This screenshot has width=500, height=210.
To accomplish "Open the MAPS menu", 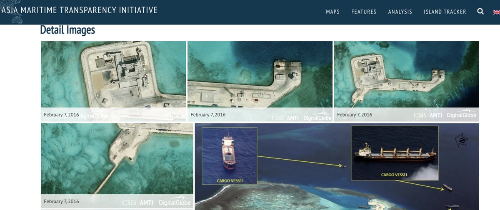I will click(x=333, y=12).
